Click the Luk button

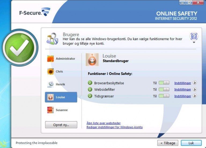point(191,143)
